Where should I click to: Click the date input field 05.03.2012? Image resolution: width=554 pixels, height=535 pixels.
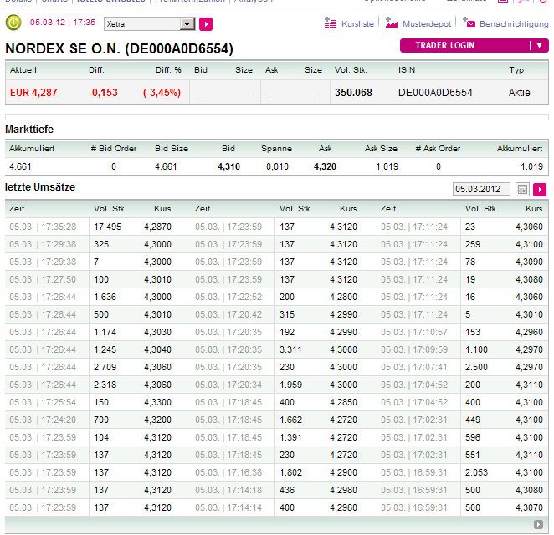(x=480, y=190)
